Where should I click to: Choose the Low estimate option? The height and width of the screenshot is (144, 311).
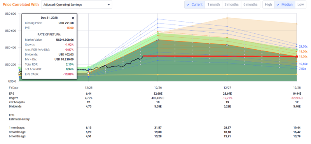click(301, 5)
